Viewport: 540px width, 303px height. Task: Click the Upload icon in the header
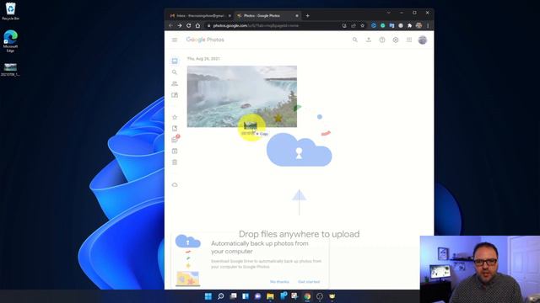click(x=369, y=40)
